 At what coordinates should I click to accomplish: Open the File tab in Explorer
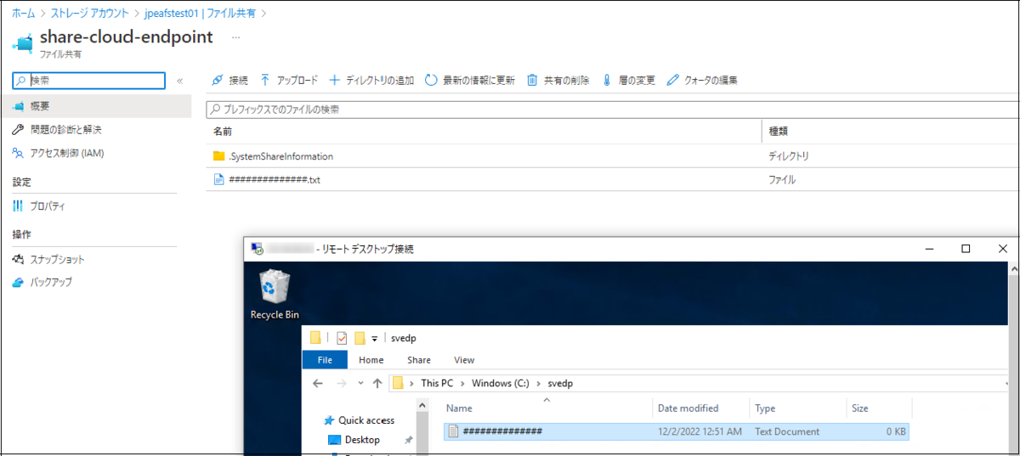(325, 360)
